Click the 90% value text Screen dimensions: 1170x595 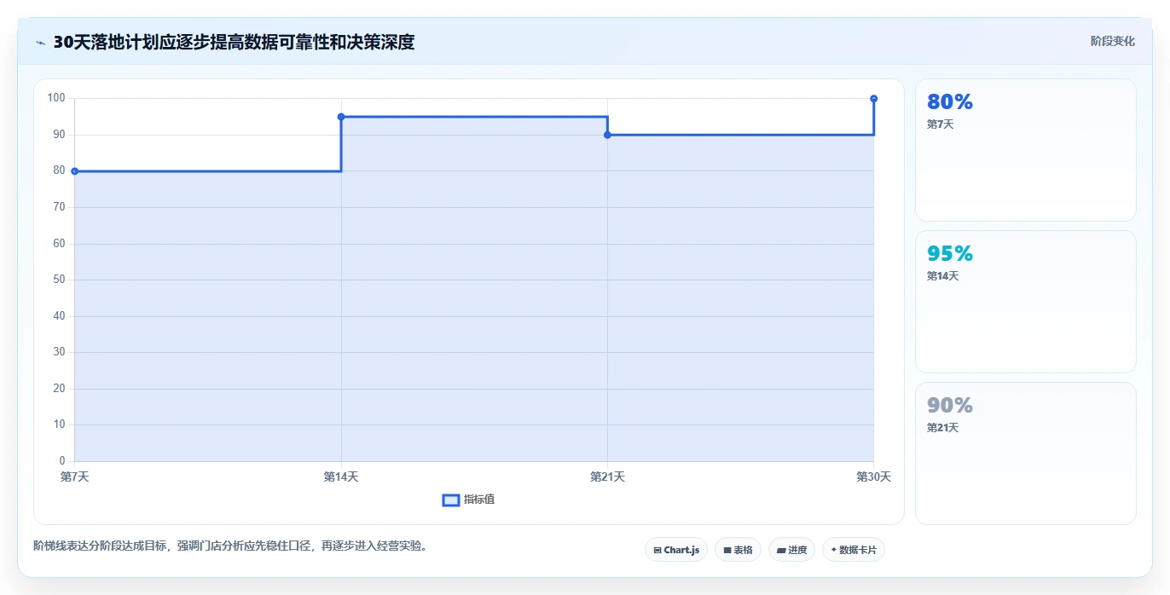click(950, 406)
